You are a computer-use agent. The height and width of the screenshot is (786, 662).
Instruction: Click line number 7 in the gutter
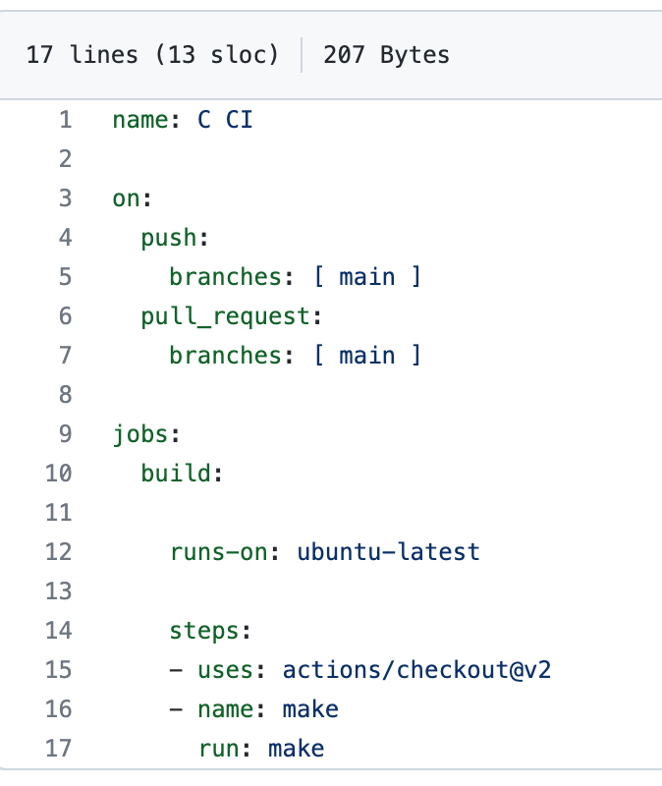coord(66,356)
